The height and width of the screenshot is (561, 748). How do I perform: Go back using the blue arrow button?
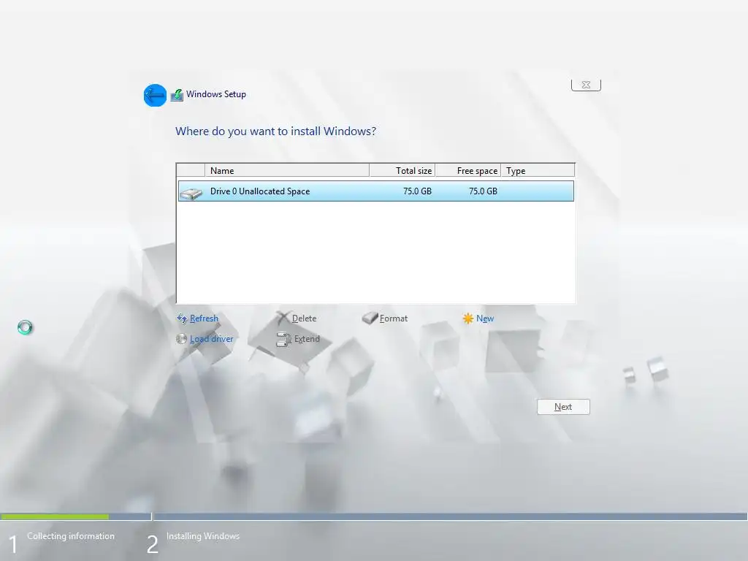point(155,96)
